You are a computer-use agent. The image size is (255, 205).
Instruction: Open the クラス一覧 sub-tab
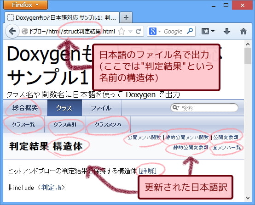coord(24,124)
